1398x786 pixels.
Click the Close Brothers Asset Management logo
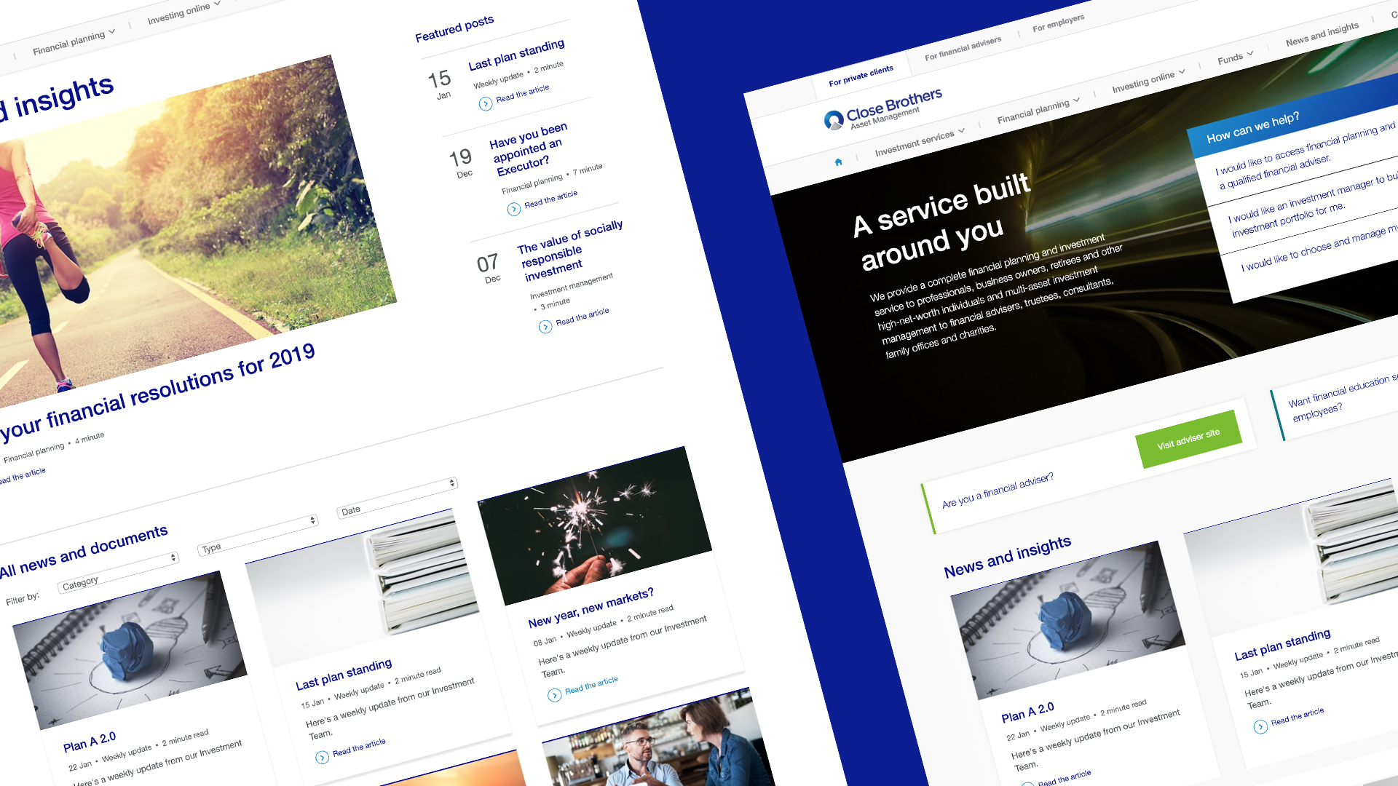882,109
